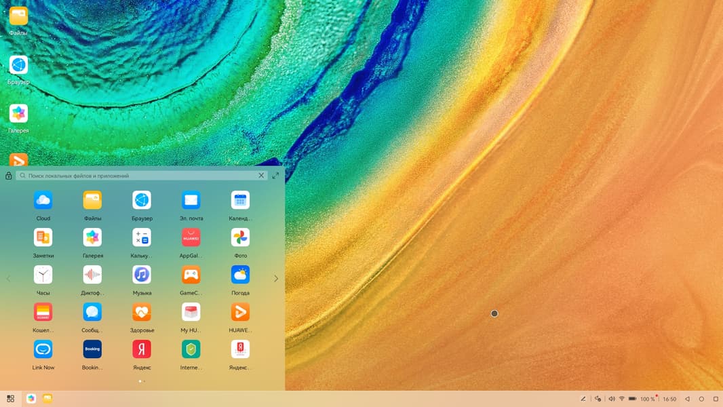
Task: Open Files from the taskbar
Action: [47, 399]
